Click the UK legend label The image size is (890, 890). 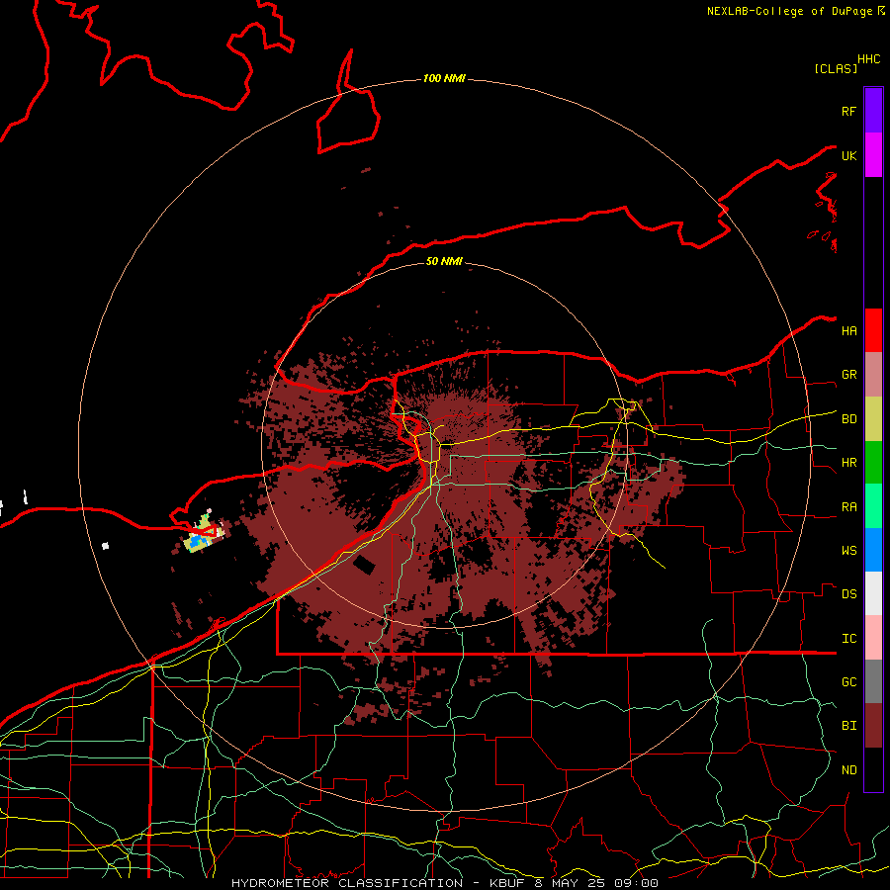[x=848, y=155]
